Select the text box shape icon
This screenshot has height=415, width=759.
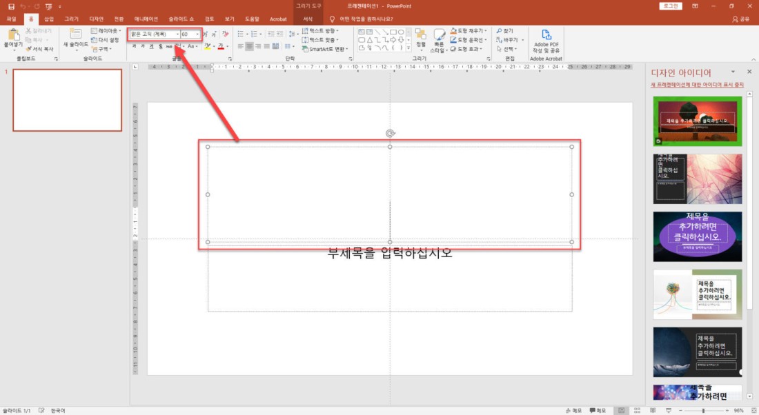[362, 32]
